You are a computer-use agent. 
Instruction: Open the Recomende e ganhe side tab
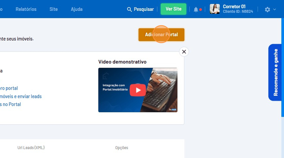pyautogui.click(x=275, y=72)
